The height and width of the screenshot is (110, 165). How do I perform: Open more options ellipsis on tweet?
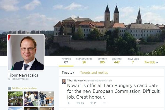pos(105,103)
